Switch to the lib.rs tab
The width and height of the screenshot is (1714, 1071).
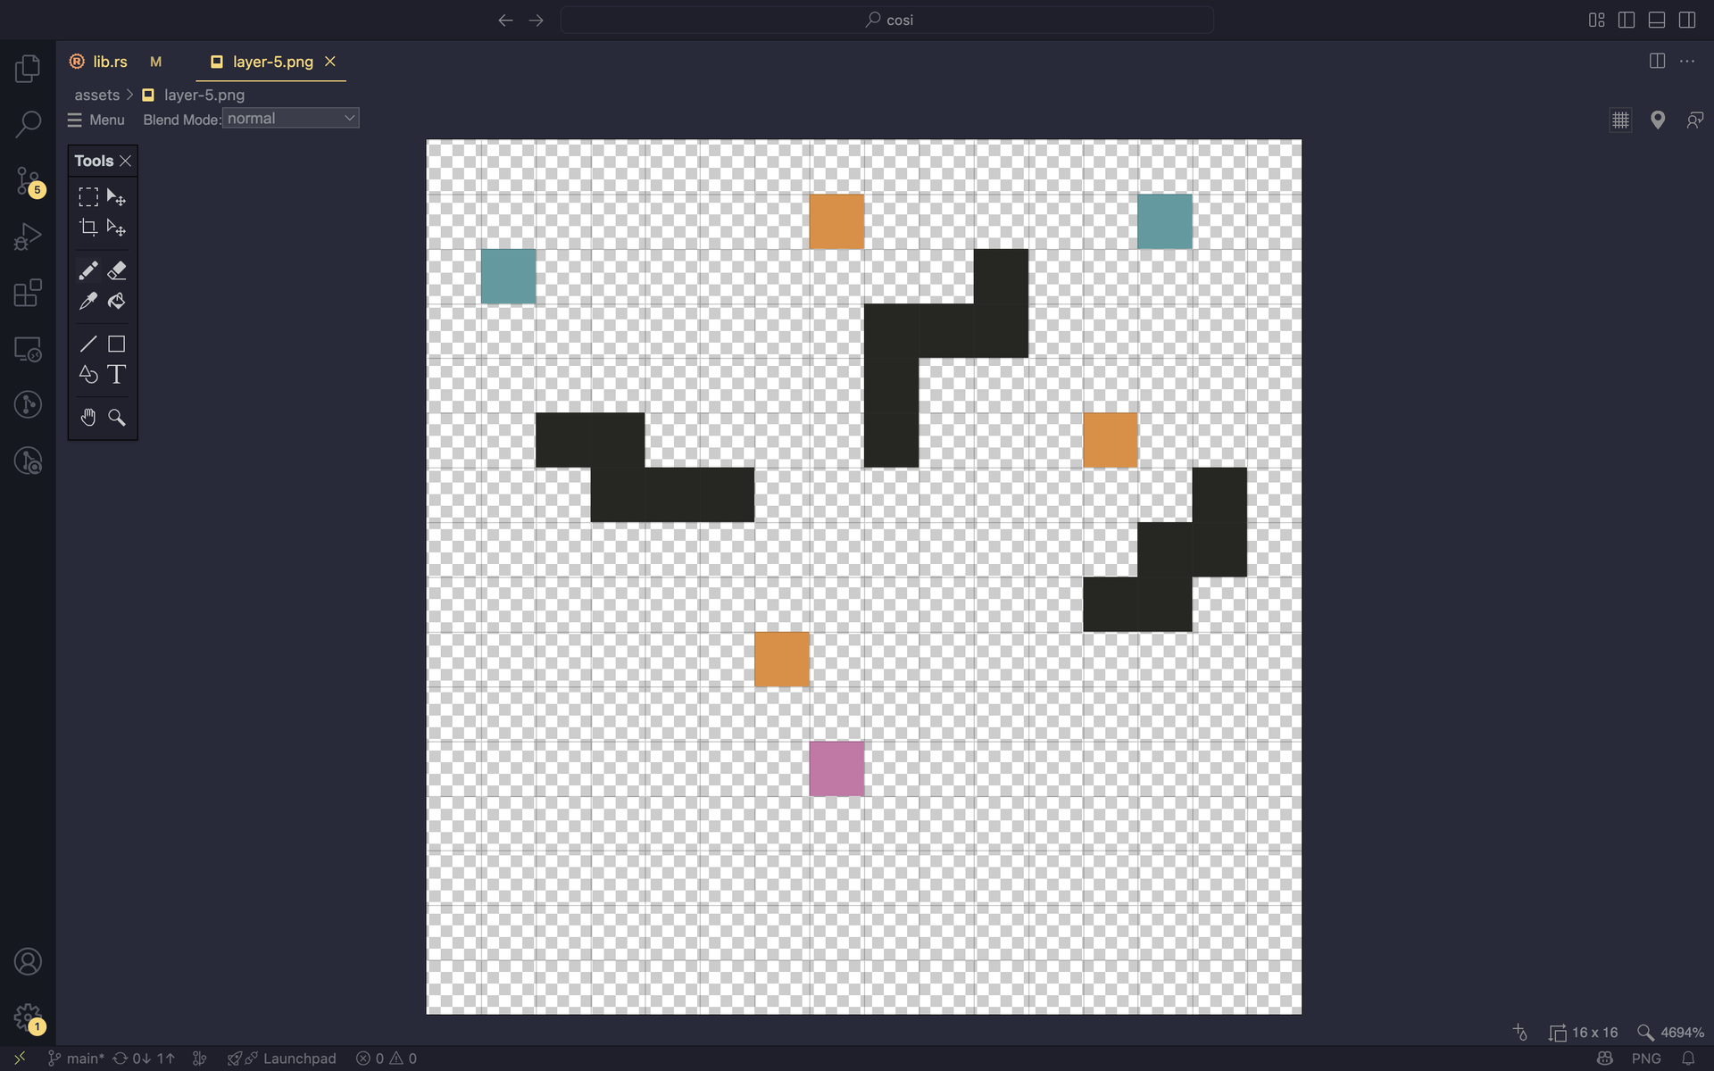point(110,62)
